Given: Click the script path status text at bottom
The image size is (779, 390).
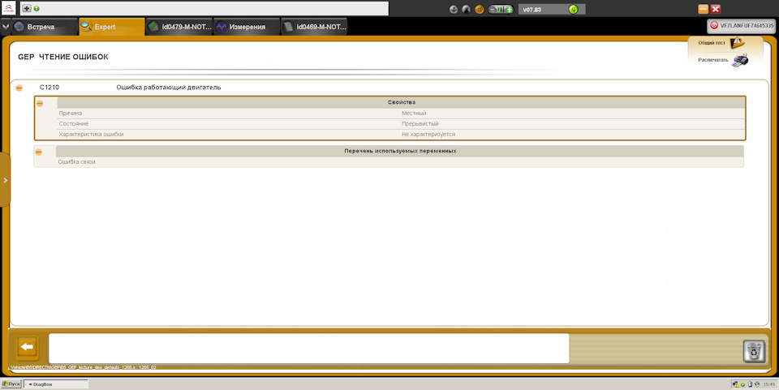Looking at the screenshot, I should point(84,367).
